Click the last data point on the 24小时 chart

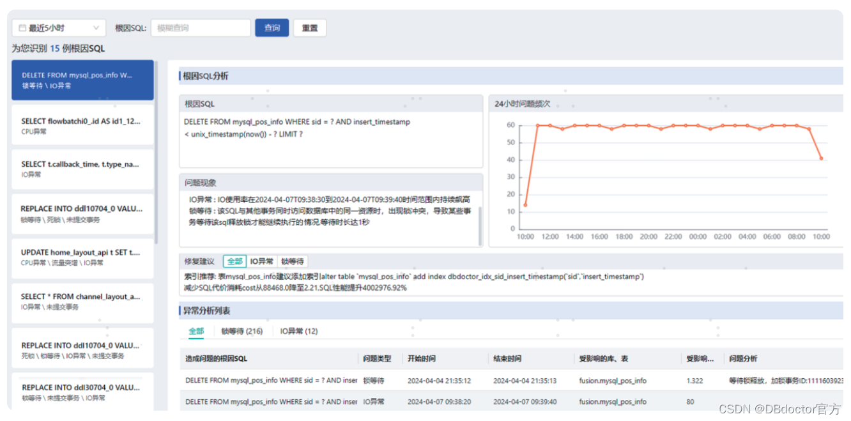[x=821, y=158]
